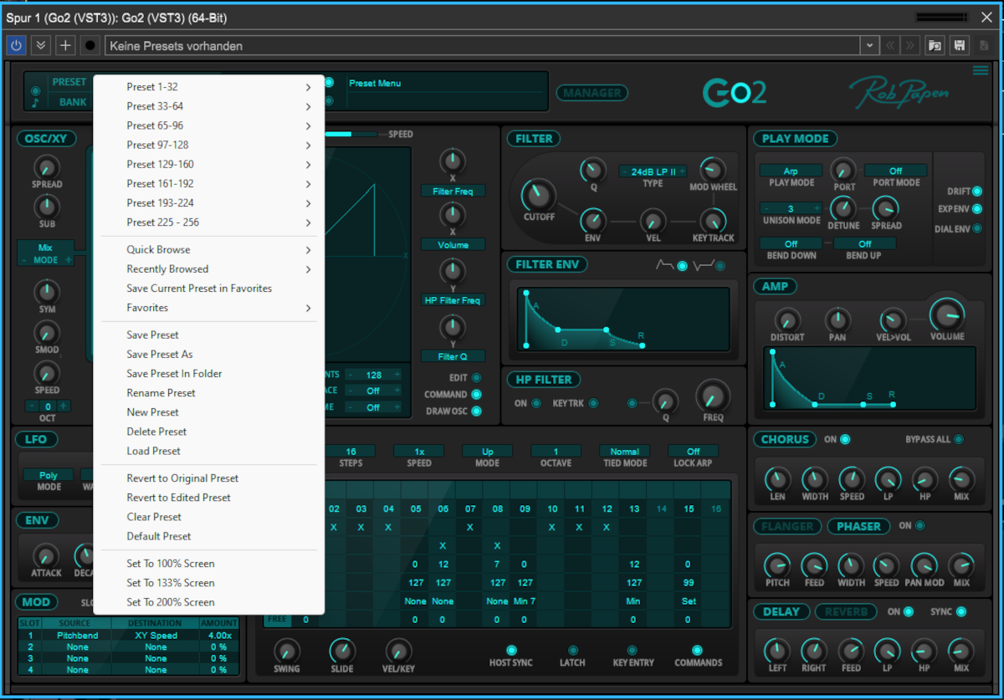Image resolution: width=1004 pixels, height=700 pixels.
Task: Select Rename Preset in the menu
Action: [208, 392]
